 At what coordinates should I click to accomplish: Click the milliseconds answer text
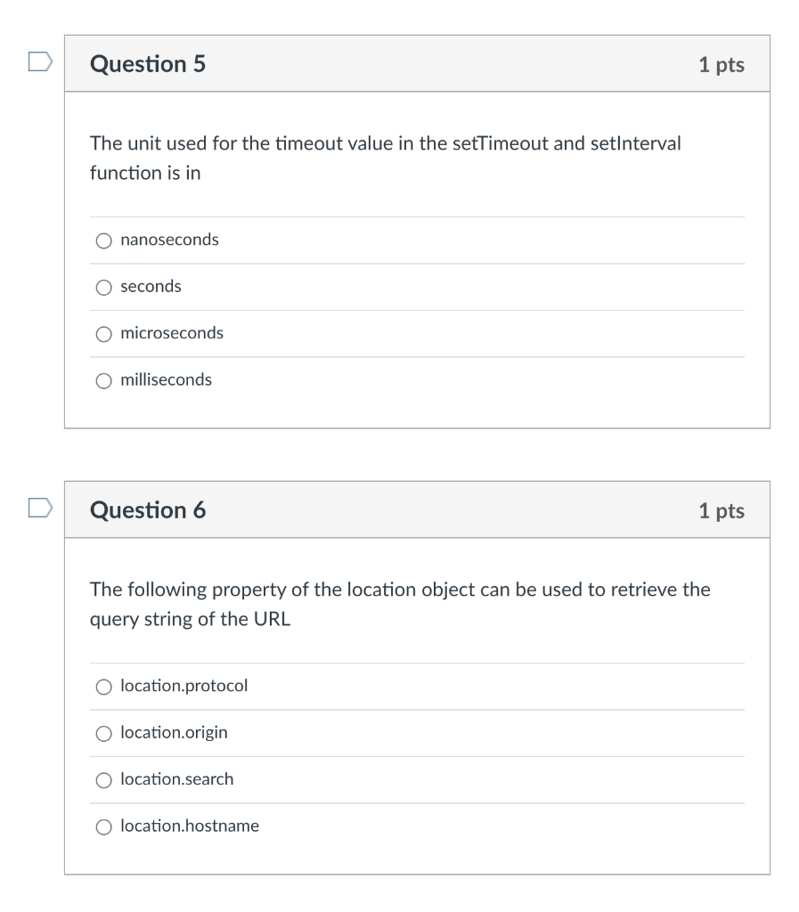point(167,379)
